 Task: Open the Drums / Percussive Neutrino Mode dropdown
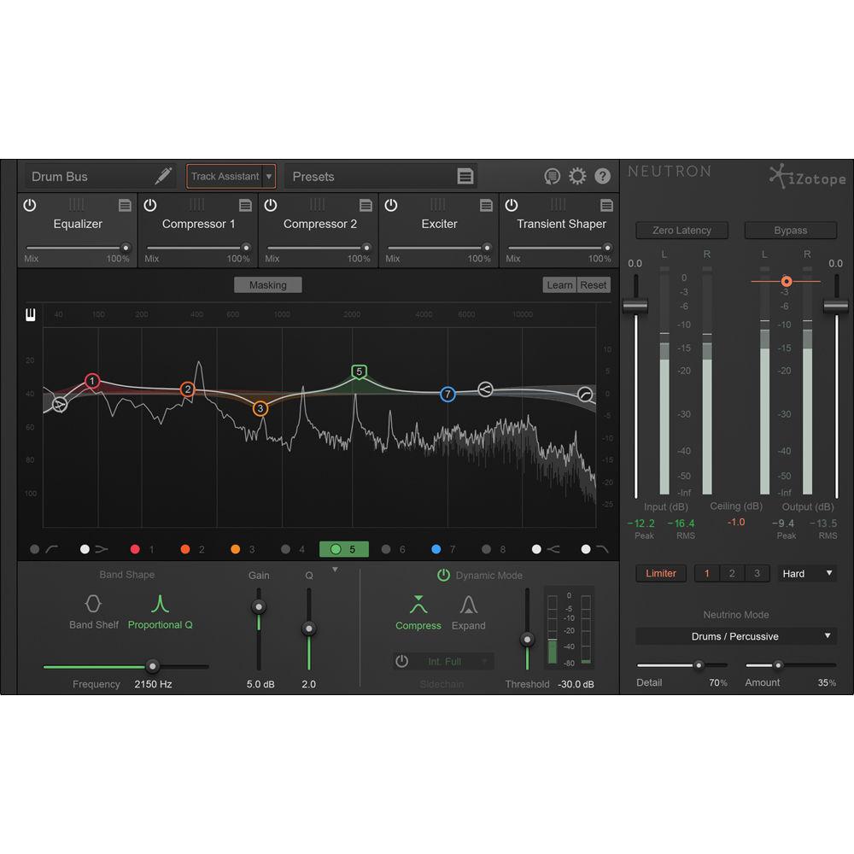coord(735,636)
